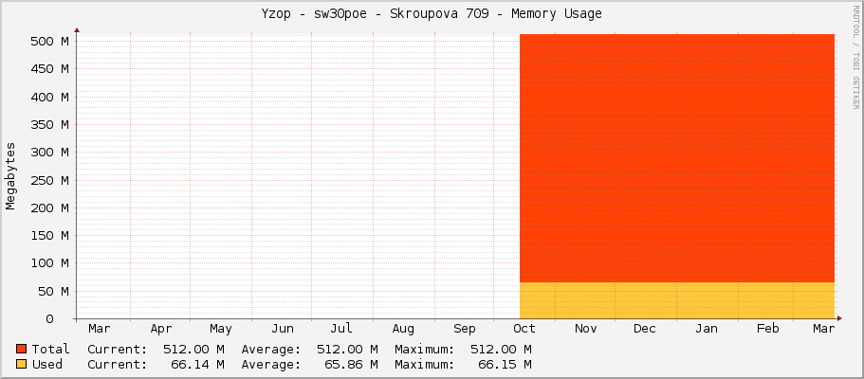This screenshot has width=864, height=379.
Task: Click the '200 M' y-axis label
Action: [x=50, y=208]
